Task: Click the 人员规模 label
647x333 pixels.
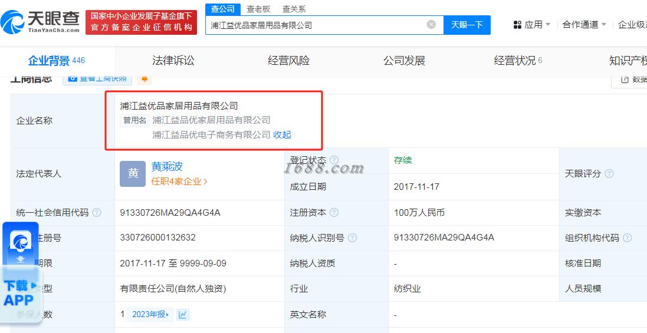Action: coord(583,288)
